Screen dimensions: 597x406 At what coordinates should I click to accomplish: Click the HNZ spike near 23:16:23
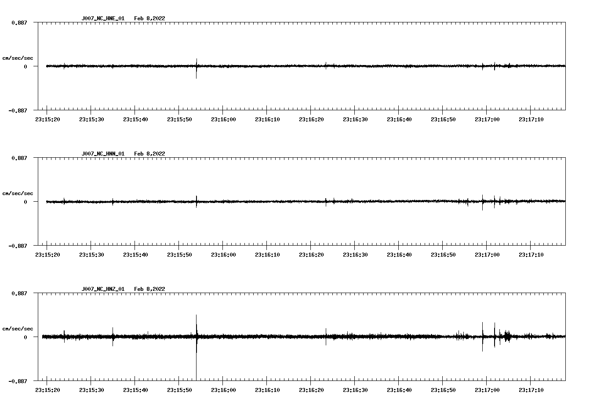(x=326, y=337)
